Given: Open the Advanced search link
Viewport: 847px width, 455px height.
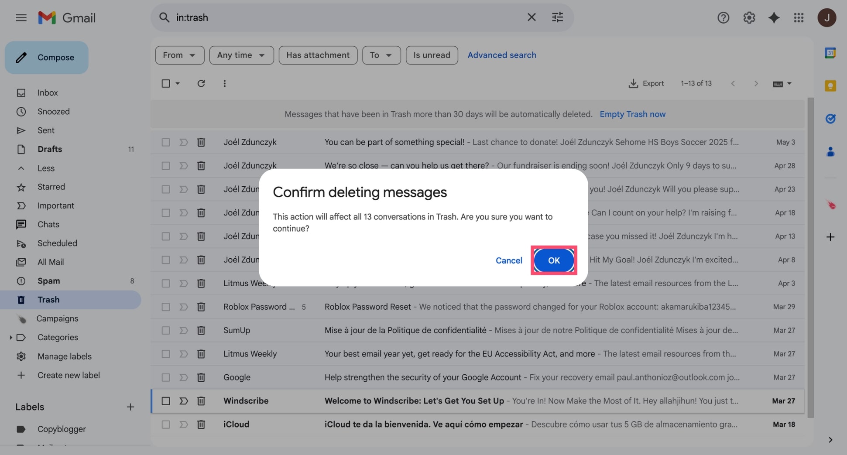Looking at the screenshot, I should coord(502,55).
